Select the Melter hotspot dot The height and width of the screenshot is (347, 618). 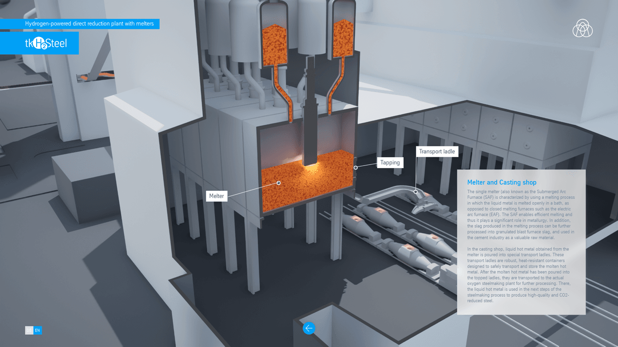pos(279,183)
